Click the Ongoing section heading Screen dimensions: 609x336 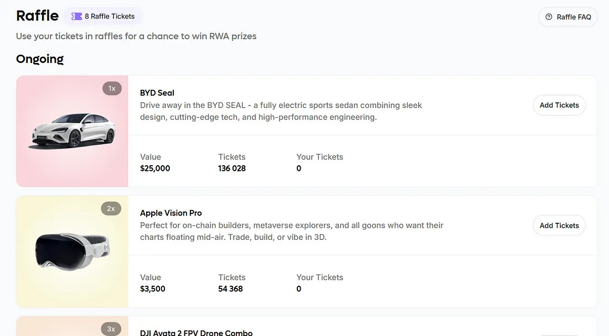[x=40, y=59]
